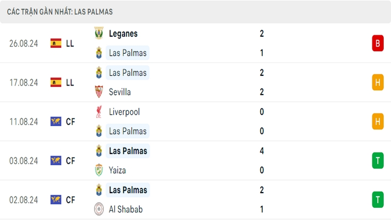Click the LL league label on 17.08.24
The image size is (391, 220).
[x=70, y=83]
